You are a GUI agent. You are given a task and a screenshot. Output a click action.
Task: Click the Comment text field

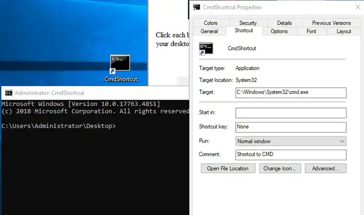click(x=291, y=155)
